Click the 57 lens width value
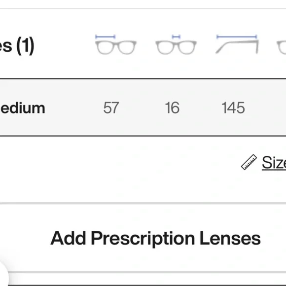Viewport: 286px width, 286px height. coord(111,108)
